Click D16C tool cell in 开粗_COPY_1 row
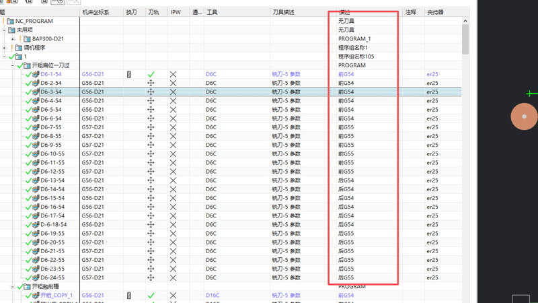 (x=213, y=296)
